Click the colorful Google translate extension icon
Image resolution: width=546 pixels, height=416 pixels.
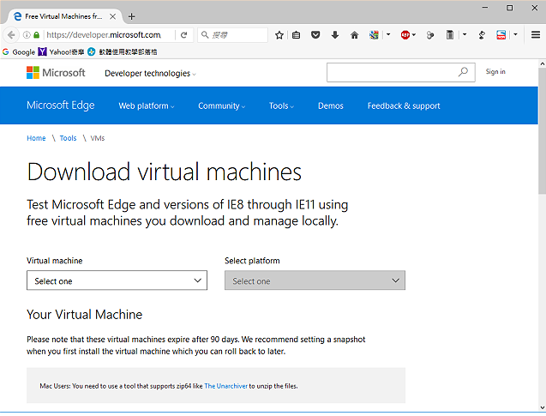(374, 35)
